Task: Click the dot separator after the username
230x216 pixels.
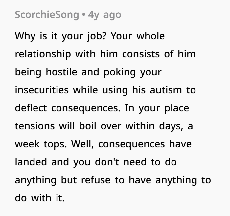Action: (x=83, y=15)
